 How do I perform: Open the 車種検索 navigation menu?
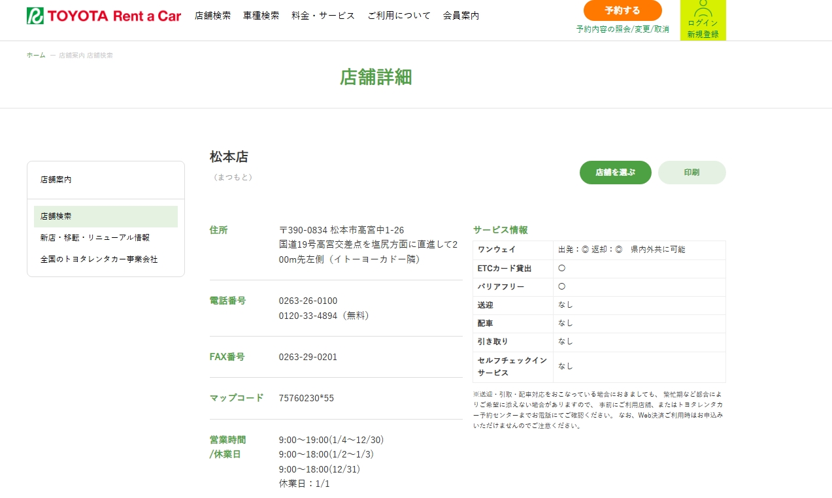click(261, 16)
